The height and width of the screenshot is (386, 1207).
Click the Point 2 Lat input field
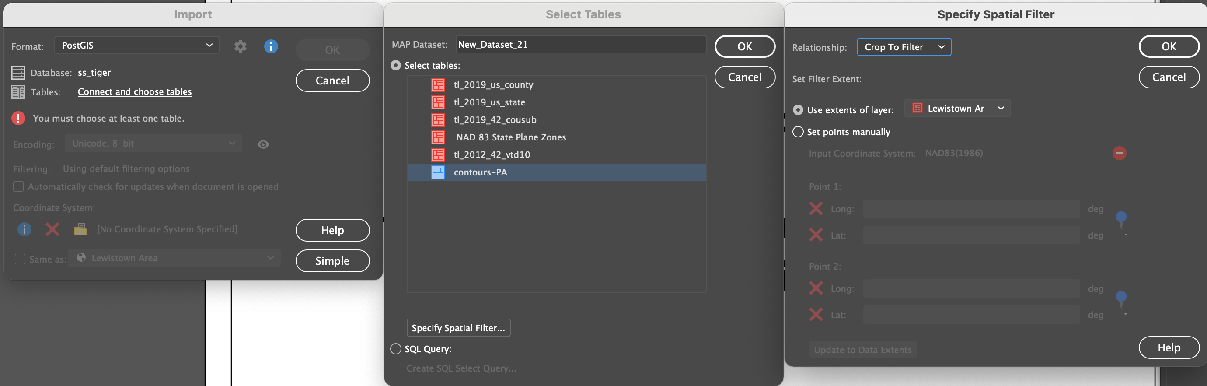point(971,315)
